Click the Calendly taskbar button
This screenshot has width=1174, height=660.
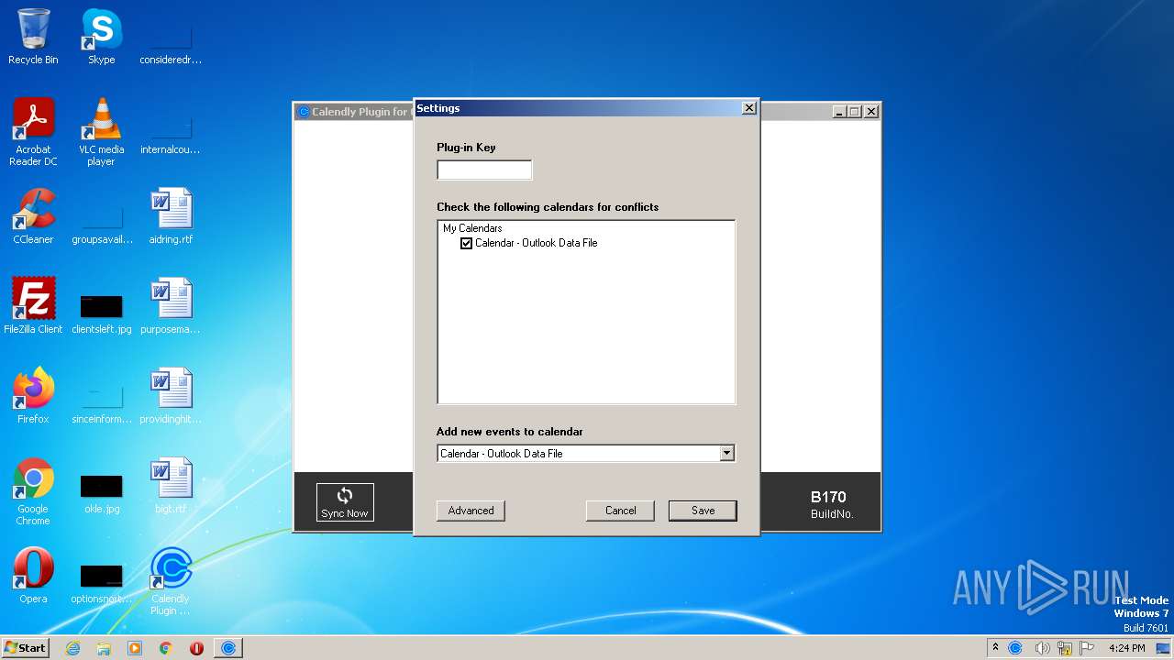228,648
